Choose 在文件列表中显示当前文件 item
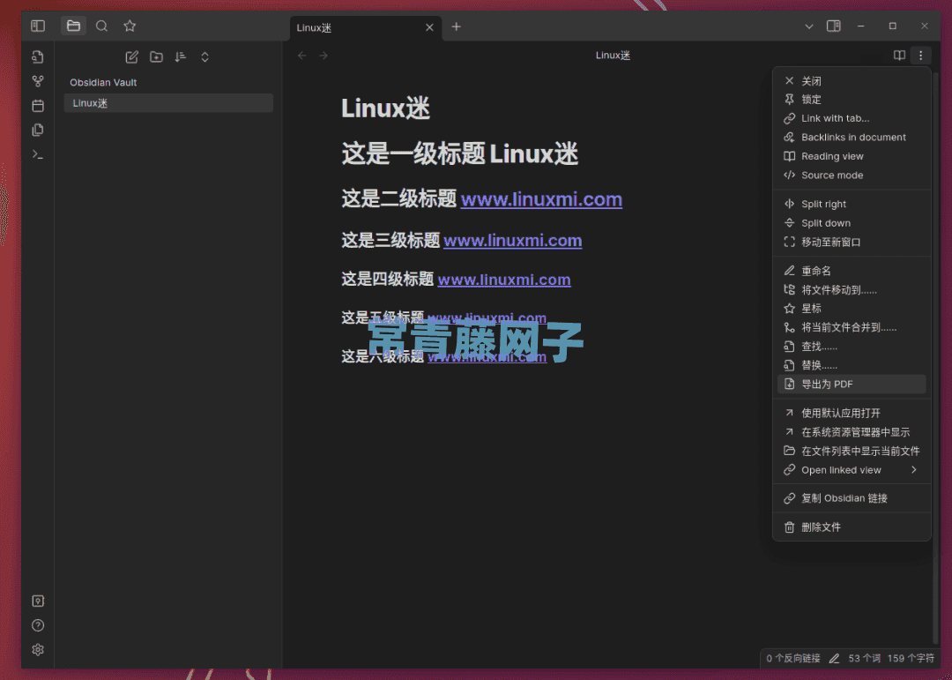 click(x=852, y=451)
